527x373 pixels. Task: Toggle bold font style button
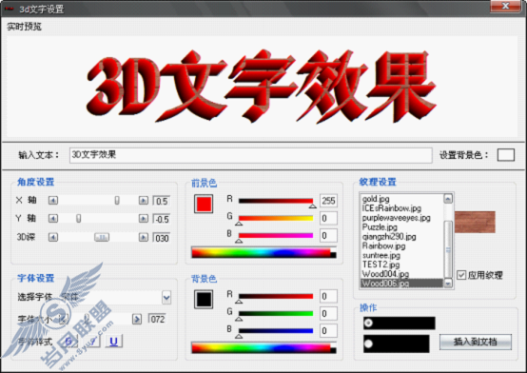click(68, 341)
